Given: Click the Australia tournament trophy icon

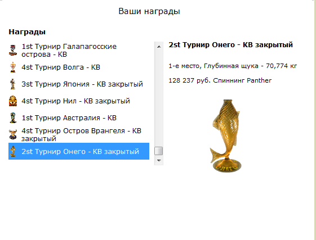Looking at the screenshot, I should [13, 117].
